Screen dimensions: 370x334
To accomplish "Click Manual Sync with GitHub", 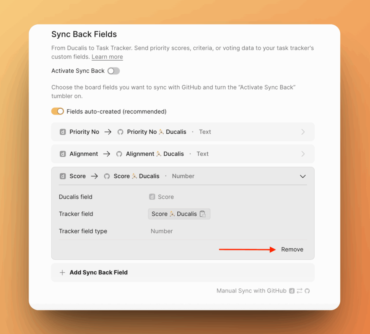I will pos(251,291).
